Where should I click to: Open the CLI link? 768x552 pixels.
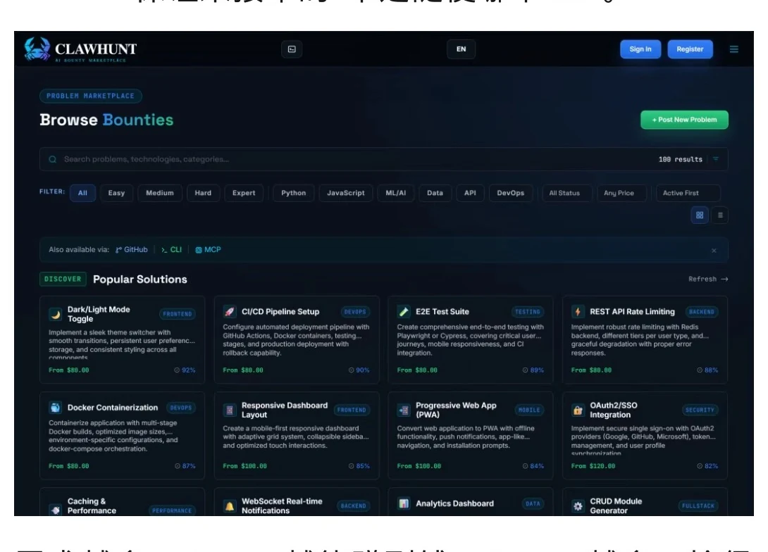(x=171, y=249)
